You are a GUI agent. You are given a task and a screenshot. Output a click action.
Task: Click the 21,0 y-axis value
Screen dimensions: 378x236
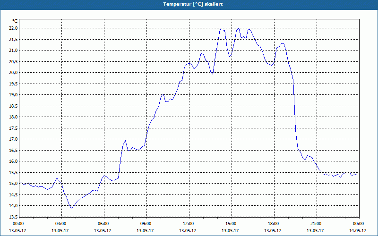click(14, 51)
